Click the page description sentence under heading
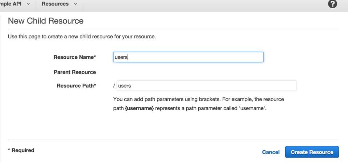Image resolution: width=348 pixels, height=163 pixels. point(82,37)
